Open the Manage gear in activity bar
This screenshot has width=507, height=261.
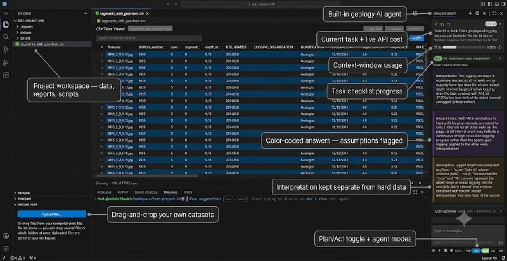point(6,248)
